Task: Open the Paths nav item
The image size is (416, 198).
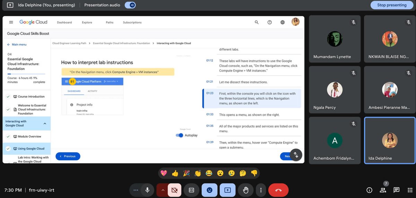Action: pos(110,22)
